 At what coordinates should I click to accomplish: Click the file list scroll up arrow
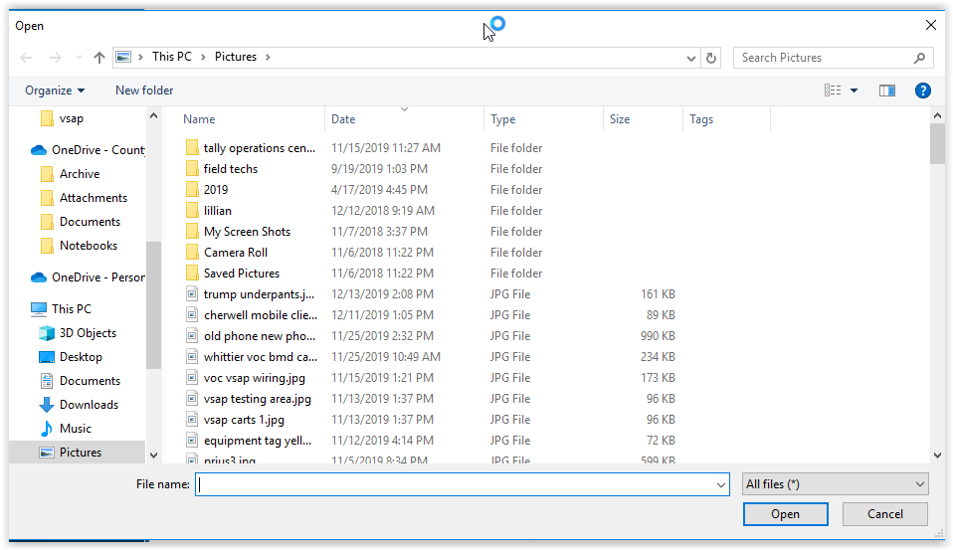point(937,115)
